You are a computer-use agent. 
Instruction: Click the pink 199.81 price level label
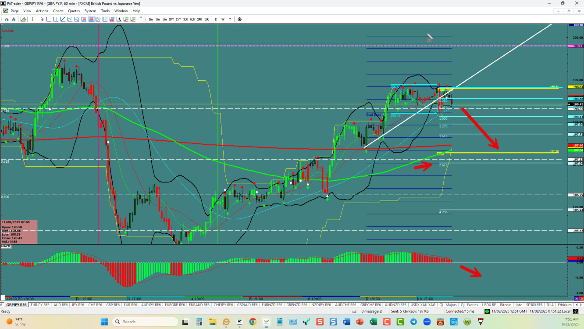(x=578, y=46)
